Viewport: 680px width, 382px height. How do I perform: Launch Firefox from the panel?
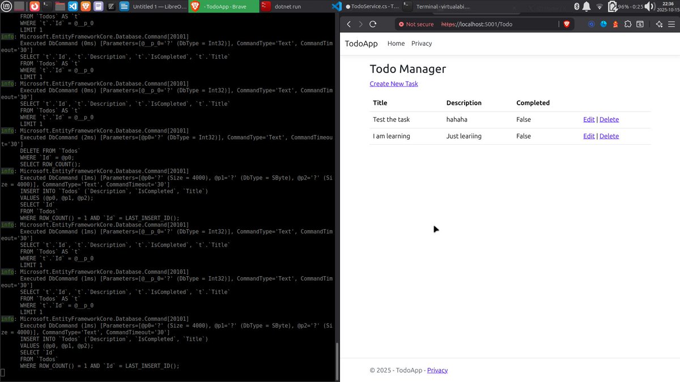(34, 7)
